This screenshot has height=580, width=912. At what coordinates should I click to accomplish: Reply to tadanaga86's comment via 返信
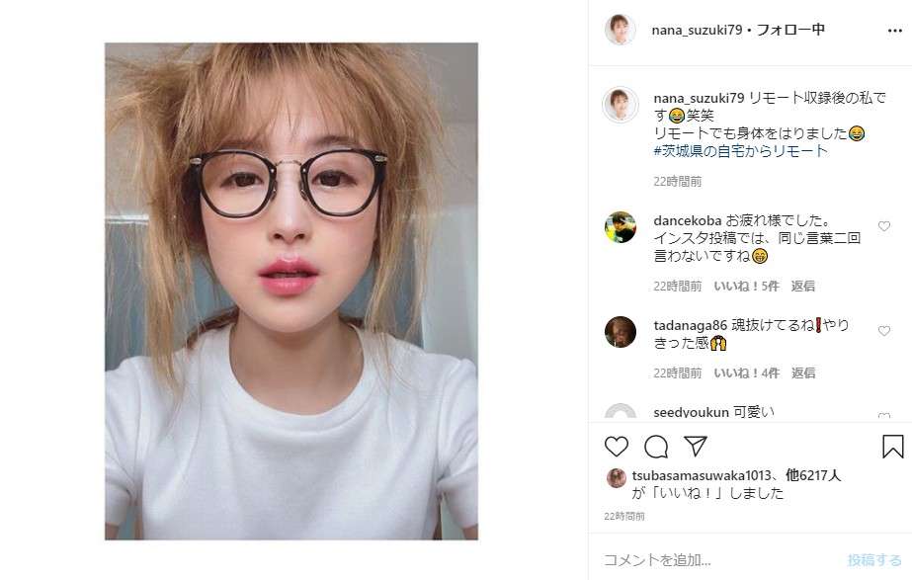tap(802, 373)
